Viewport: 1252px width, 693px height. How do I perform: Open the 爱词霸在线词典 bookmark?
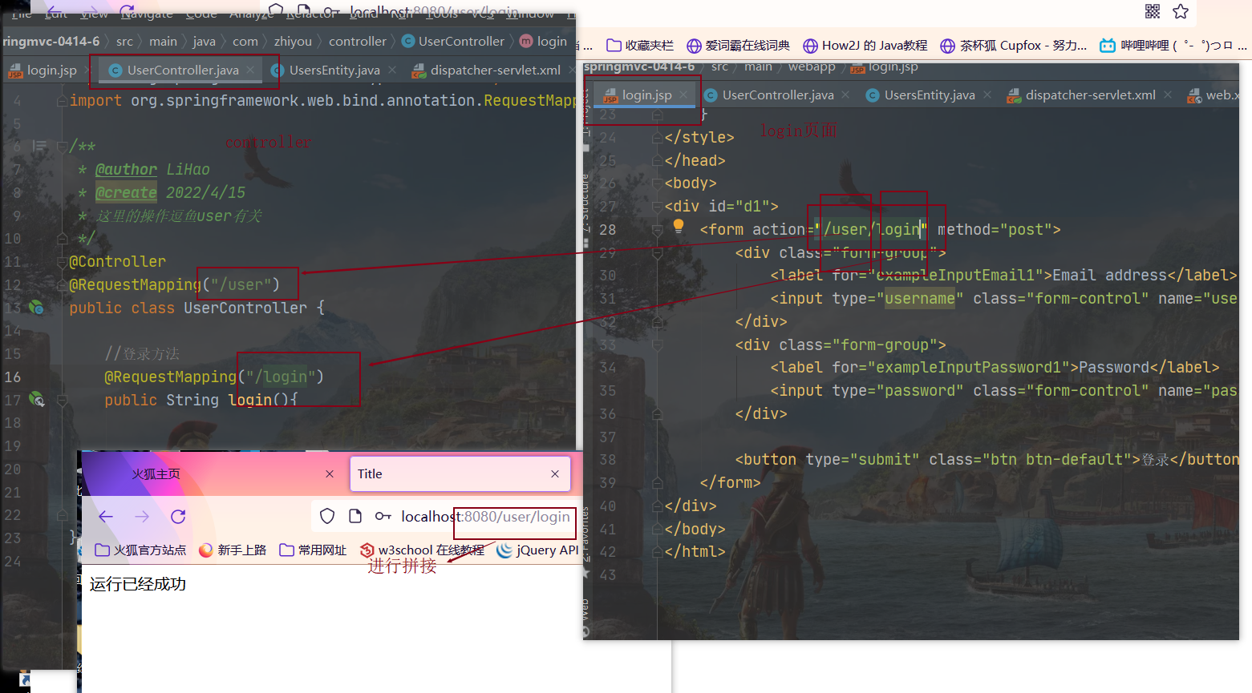[738, 46]
